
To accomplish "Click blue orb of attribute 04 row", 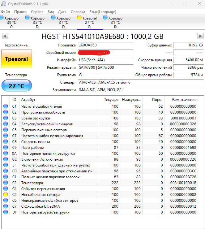I will click(6, 124).
